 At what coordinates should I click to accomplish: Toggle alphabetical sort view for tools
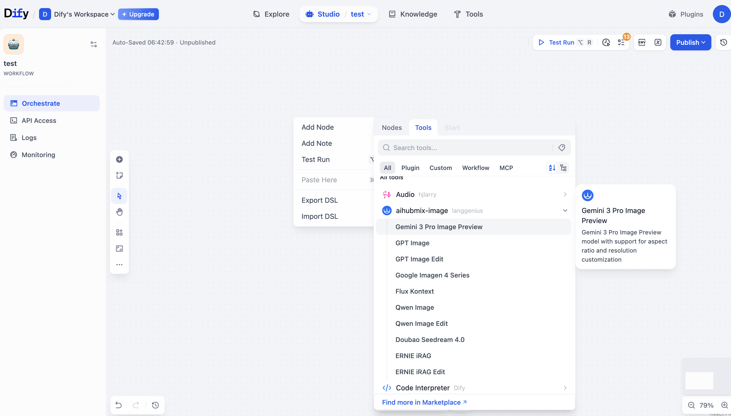[x=552, y=168]
